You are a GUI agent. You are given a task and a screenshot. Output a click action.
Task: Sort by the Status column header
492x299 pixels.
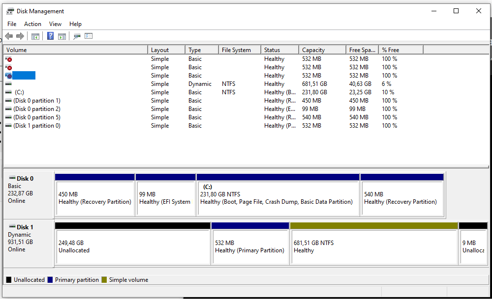(280, 50)
